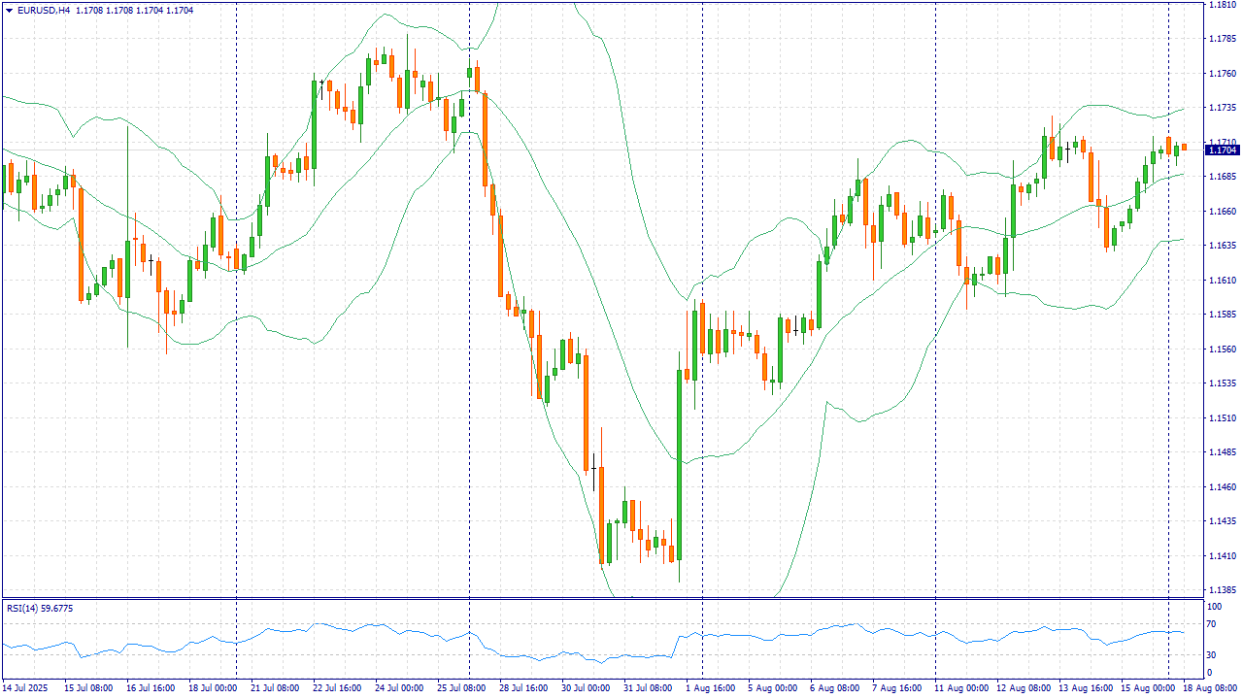Click the 25 Jul 08:00 time label
This screenshot has height=699, width=1243.
(461, 688)
